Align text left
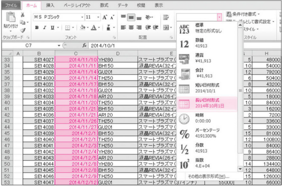Image resolution: width=282 pixels, height=186 pixels. (123, 28)
